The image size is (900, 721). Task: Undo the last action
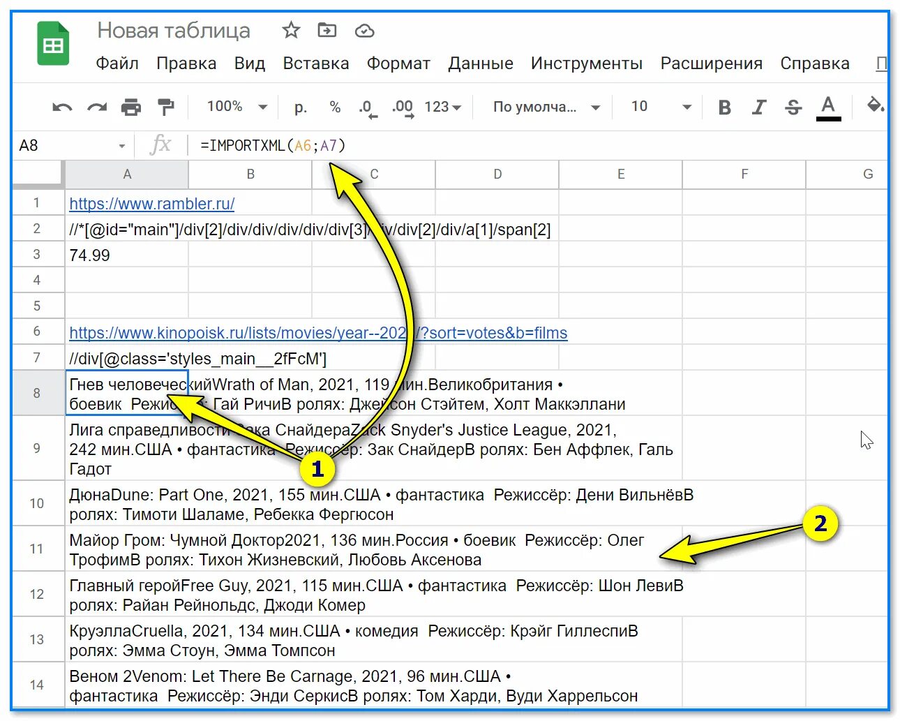coord(62,107)
